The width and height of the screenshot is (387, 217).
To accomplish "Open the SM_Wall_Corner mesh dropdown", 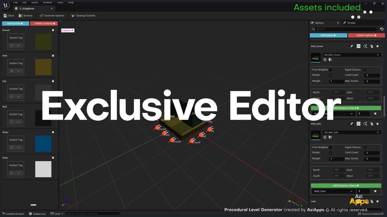I will point(351,55).
